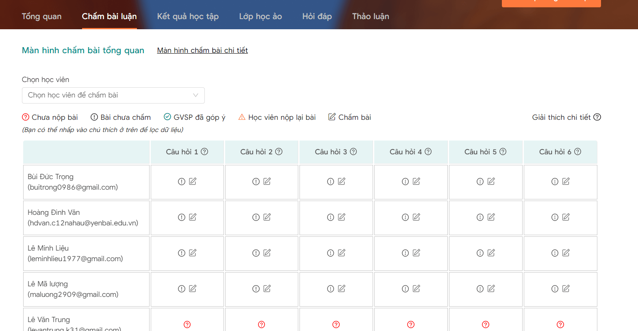Open Màn hình chấm bài chi tiết link

(202, 50)
